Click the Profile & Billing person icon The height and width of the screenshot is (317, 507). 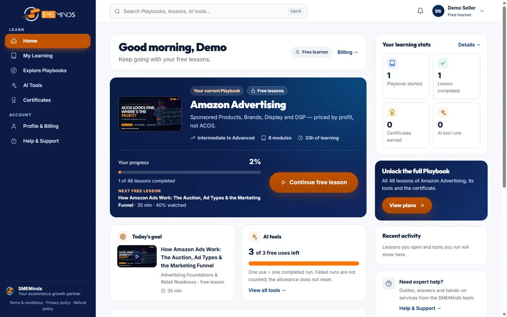tap(14, 126)
